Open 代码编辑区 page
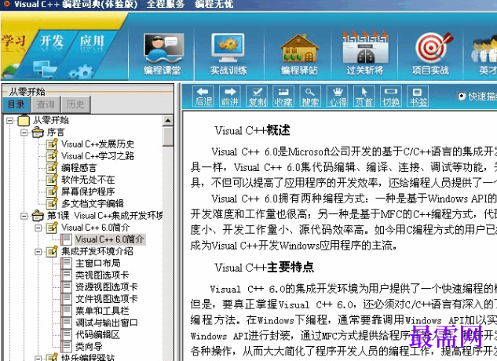This screenshot has width=497, height=361. (97, 334)
